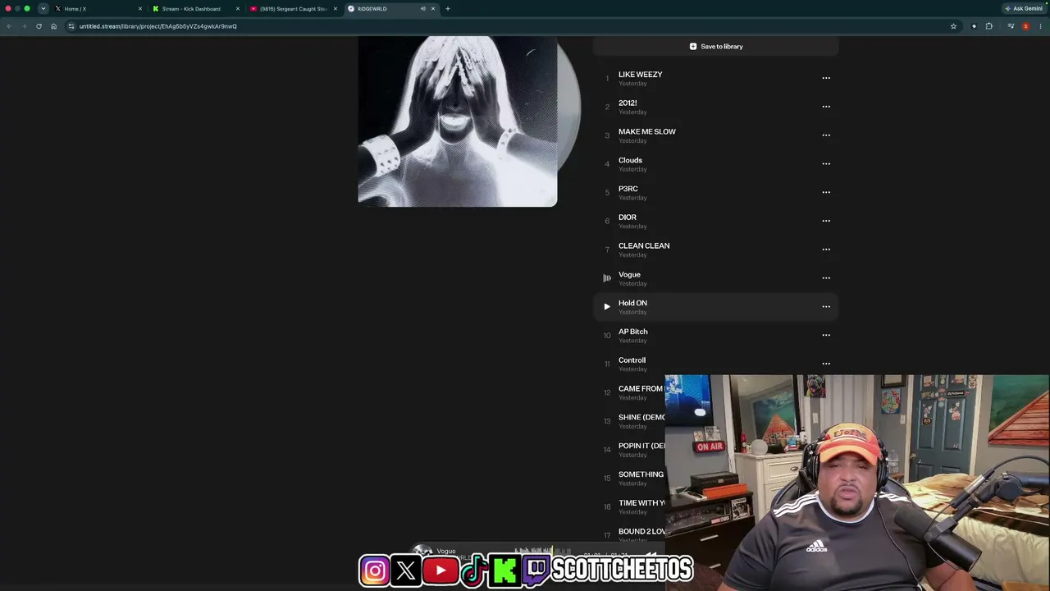
Task: Seek within the player waveform progress bar
Action: (x=543, y=551)
